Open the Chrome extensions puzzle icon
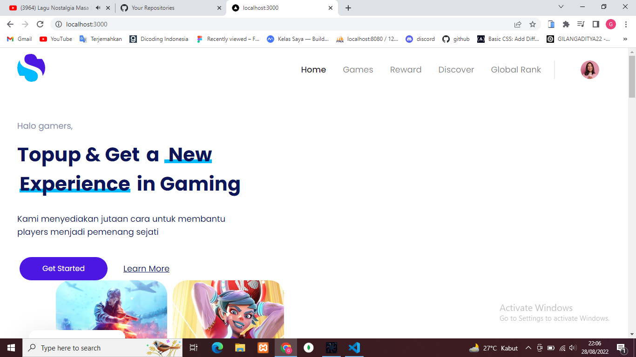Screen dimensions: 636x357 click(x=566, y=24)
